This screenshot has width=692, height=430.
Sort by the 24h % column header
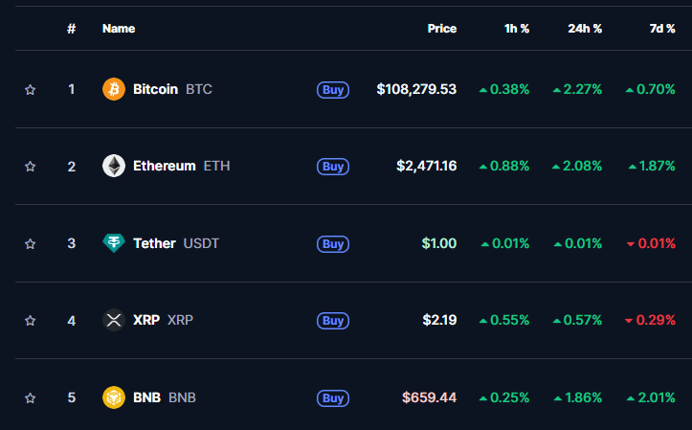pyautogui.click(x=585, y=29)
